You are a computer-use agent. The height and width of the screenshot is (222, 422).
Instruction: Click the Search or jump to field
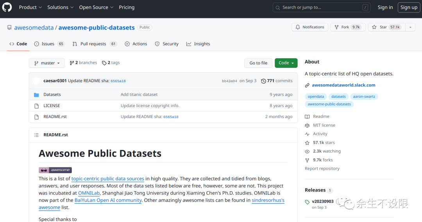(322, 7)
